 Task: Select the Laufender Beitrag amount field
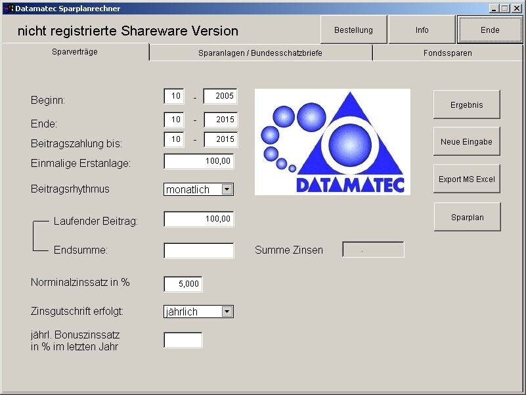(x=199, y=219)
